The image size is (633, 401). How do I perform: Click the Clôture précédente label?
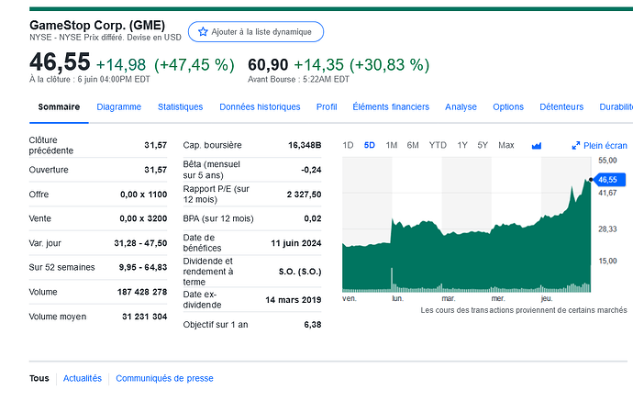tap(50, 145)
